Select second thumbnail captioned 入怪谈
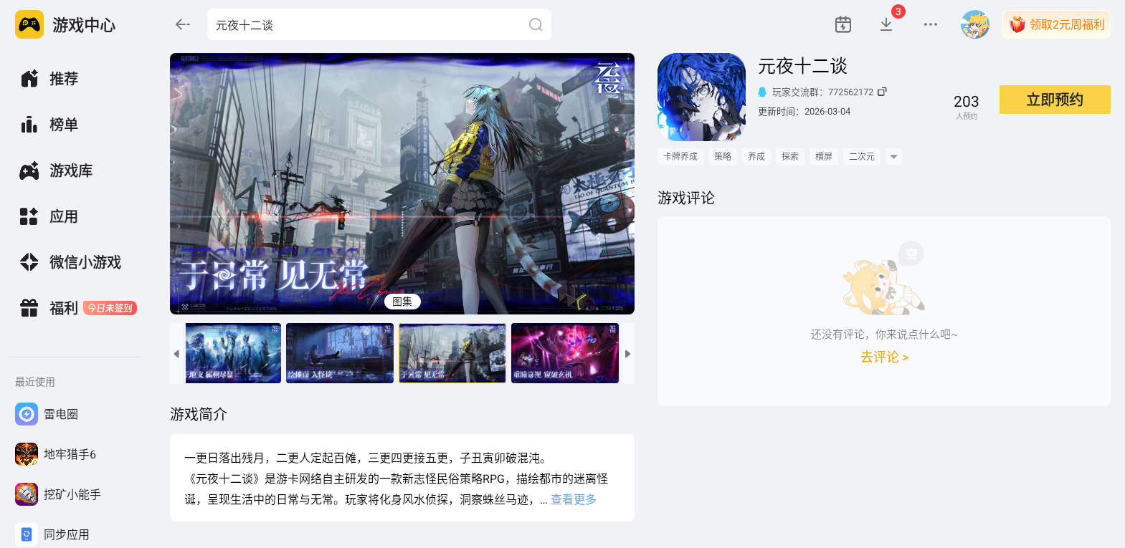 (340, 353)
